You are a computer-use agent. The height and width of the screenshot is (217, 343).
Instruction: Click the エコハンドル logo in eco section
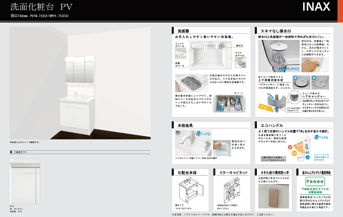[x=321, y=137]
